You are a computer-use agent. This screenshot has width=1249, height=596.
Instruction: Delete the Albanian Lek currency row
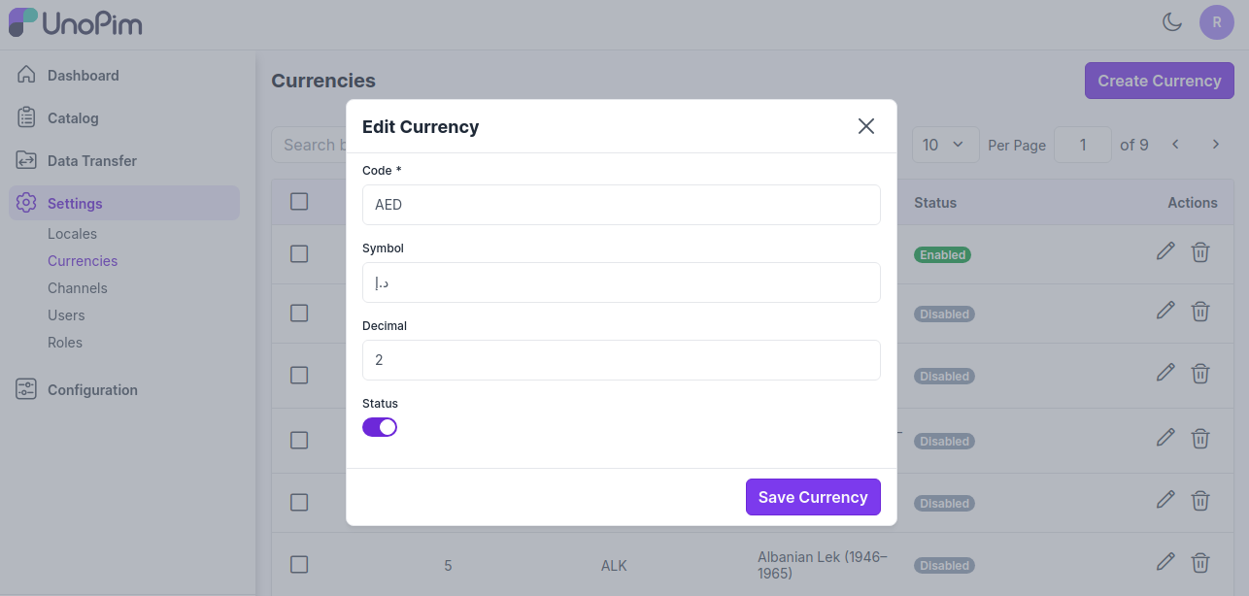1200,562
